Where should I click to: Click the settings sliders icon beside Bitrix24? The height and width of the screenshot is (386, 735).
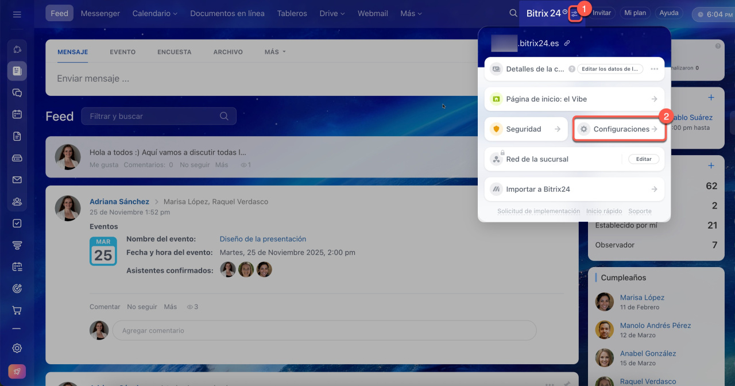click(x=575, y=13)
